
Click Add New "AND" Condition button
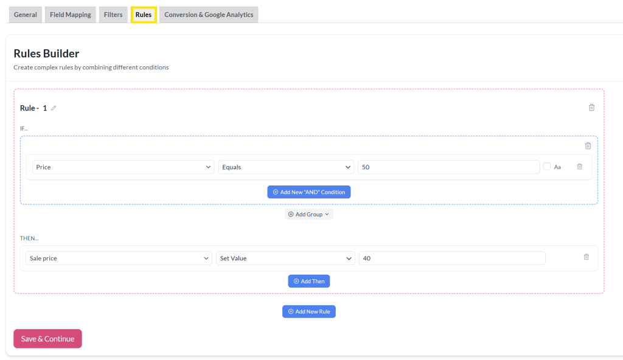(x=309, y=192)
